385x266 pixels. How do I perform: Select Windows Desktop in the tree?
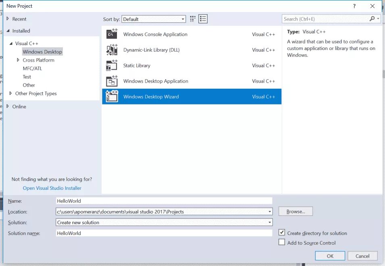(x=42, y=52)
